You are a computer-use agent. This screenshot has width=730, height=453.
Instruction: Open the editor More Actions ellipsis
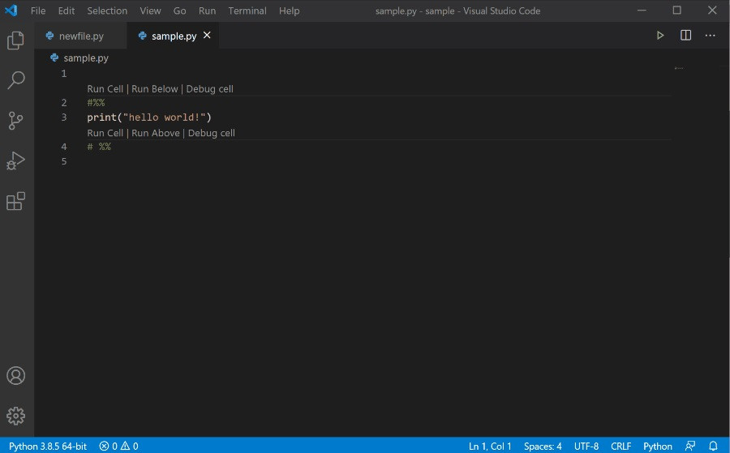point(711,36)
